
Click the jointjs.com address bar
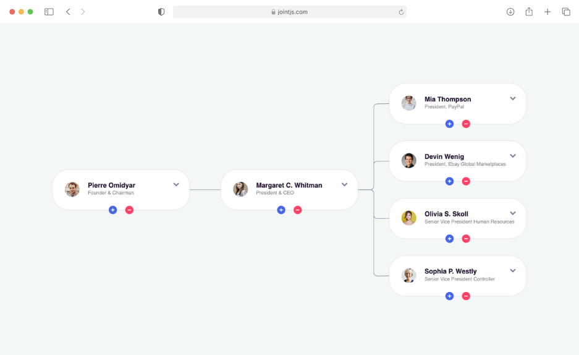point(289,12)
